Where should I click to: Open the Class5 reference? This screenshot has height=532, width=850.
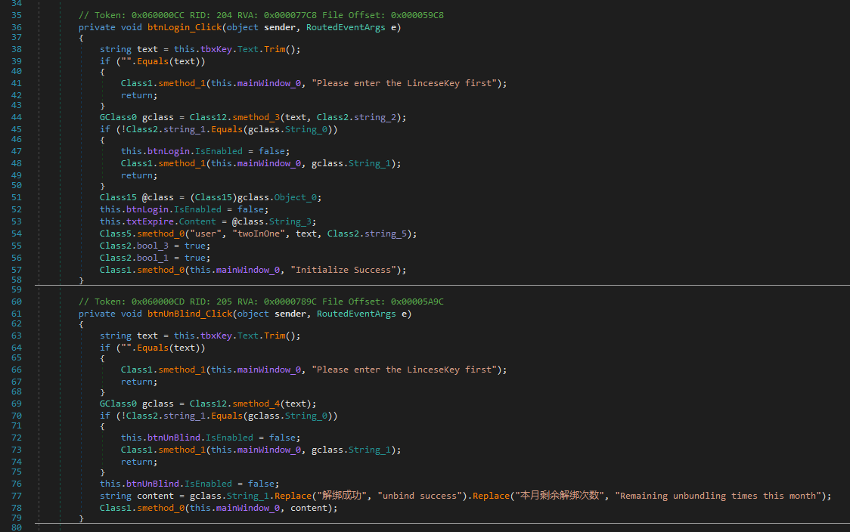click(x=116, y=234)
